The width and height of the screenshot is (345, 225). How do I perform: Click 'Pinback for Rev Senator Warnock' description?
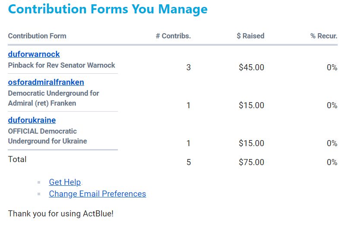(x=61, y=66)
